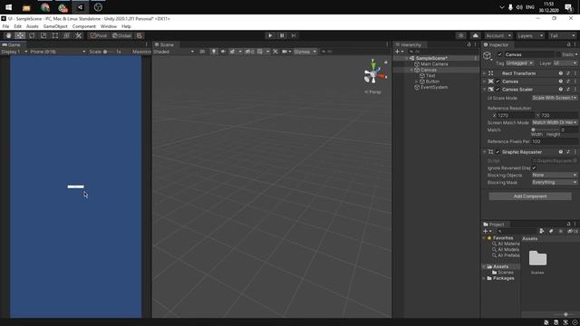The height and width of the screenshot is (326, 580).
Task: Toggle the Canvas component enabled checkbox
Action: (498, 81)
